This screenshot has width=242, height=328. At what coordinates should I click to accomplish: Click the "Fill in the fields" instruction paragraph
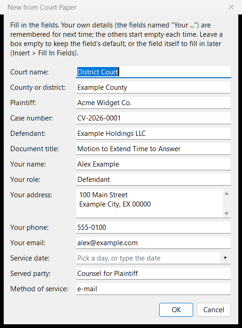click(116, 39)
